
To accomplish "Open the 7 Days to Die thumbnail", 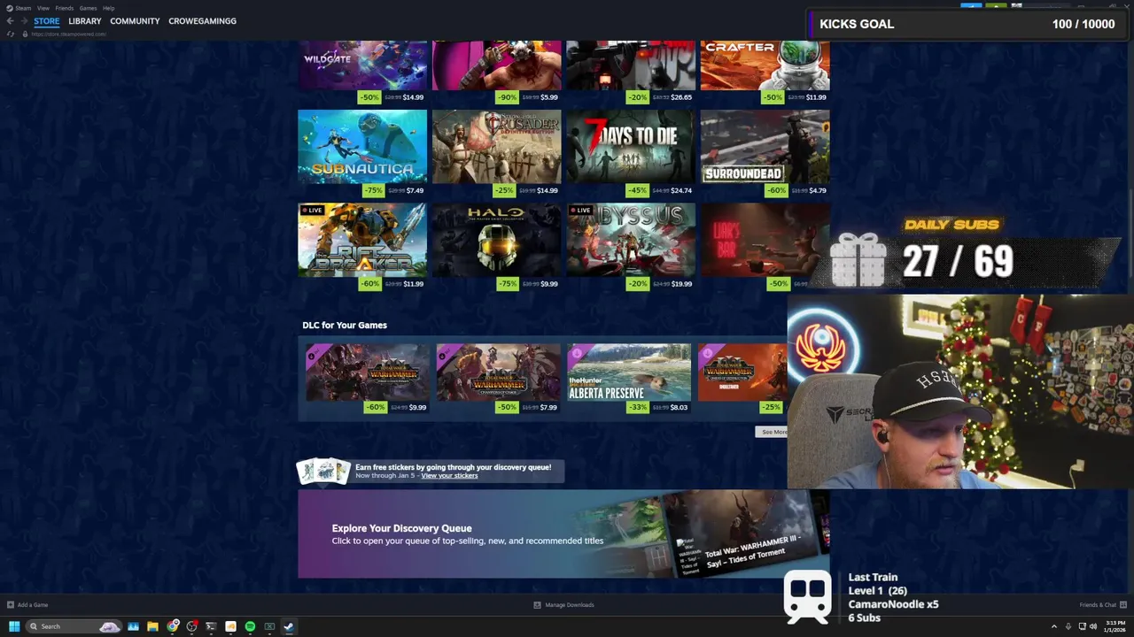I will pyautogui.click(x=631, y=147).
